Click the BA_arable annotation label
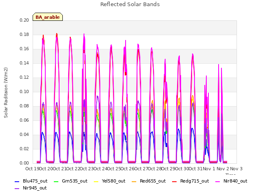 pyautogui.click(x=48, y=17)
